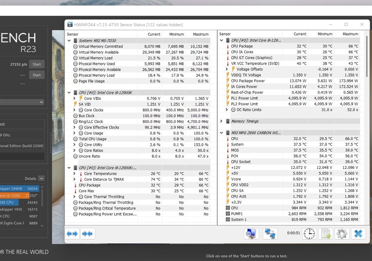372x261 pixels.
Task: Click the right sensor pane's vertical scrollbar
Action: [367, 56]
